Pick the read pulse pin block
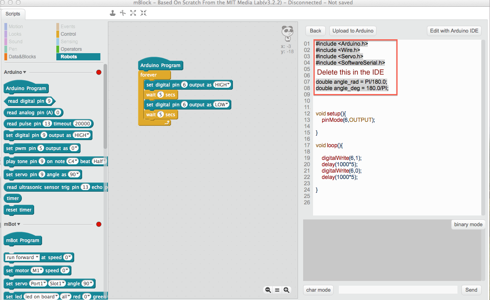 [48, 124]
